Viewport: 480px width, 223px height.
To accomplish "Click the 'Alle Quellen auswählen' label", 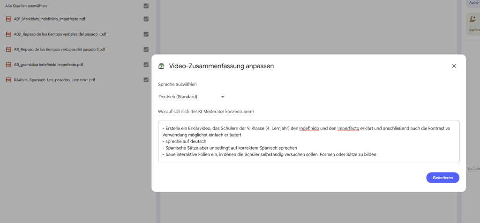I will tap(26, 6).
